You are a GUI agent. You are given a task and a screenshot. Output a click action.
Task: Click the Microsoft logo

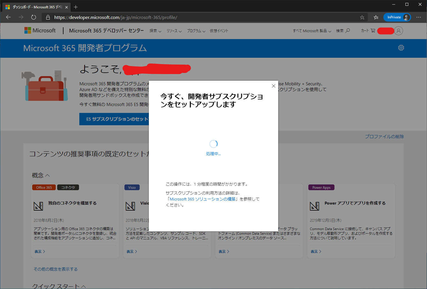tap(40, 30)
